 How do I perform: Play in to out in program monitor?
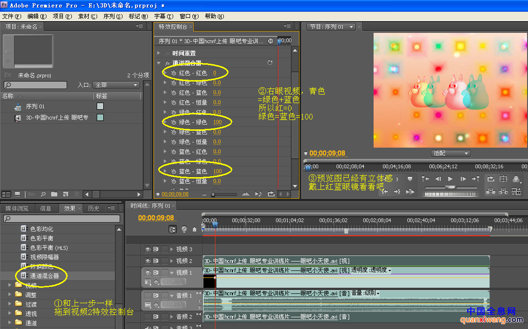410,191
